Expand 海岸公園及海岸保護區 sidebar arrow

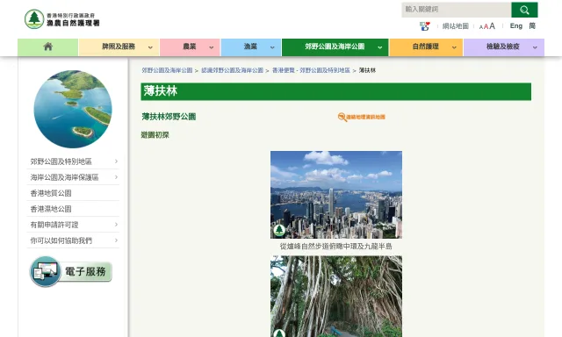click(x=116, y=177)
